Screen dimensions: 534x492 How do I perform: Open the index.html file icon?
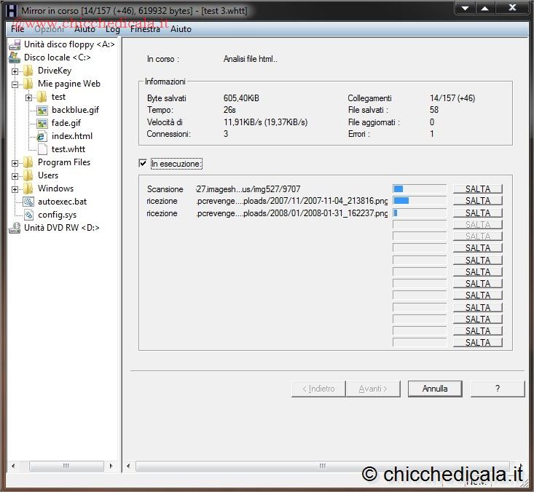[x=42, y=136]
